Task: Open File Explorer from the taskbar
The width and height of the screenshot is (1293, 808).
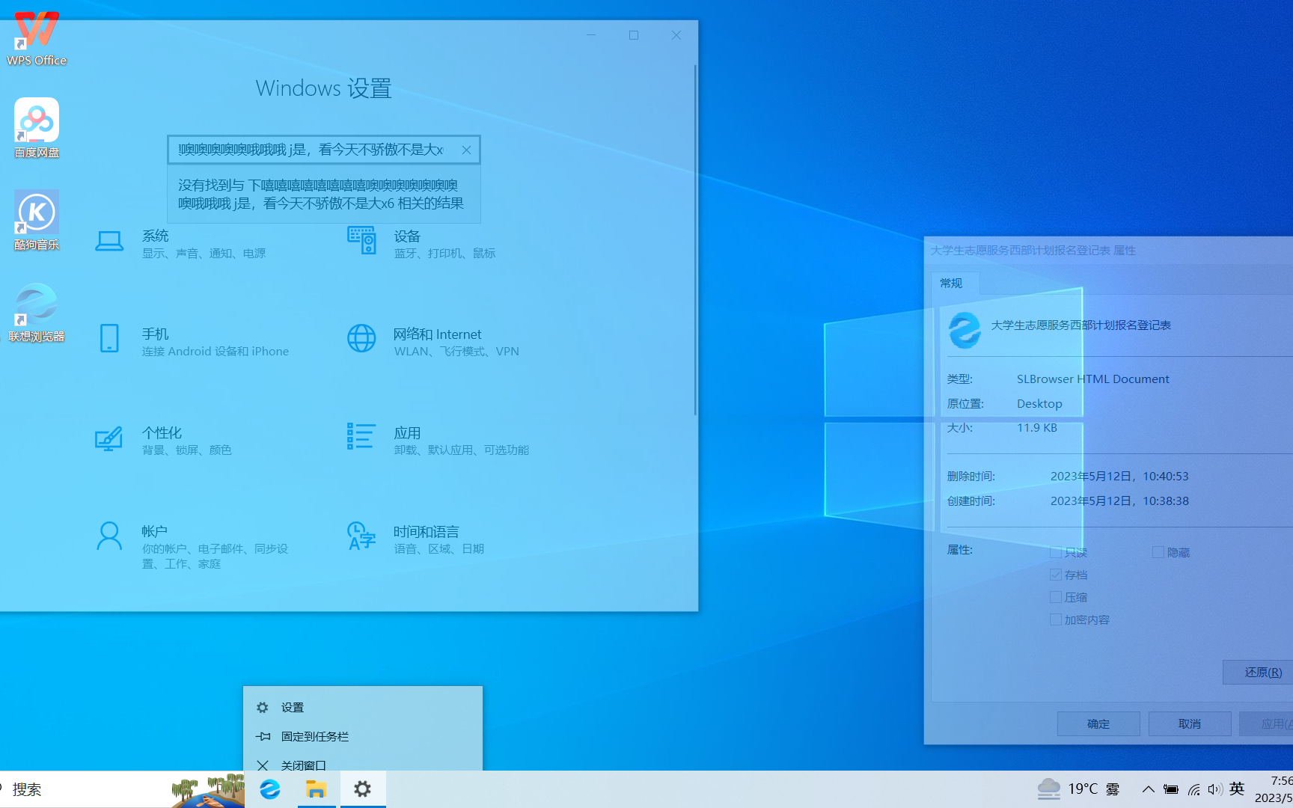Action: [317, 789]
